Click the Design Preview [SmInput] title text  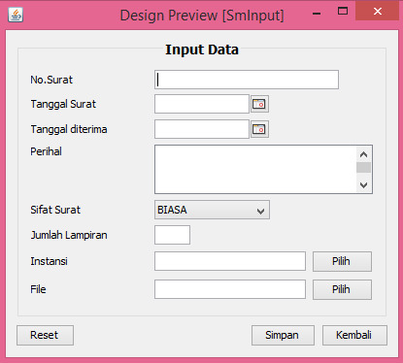click(202, 16)
